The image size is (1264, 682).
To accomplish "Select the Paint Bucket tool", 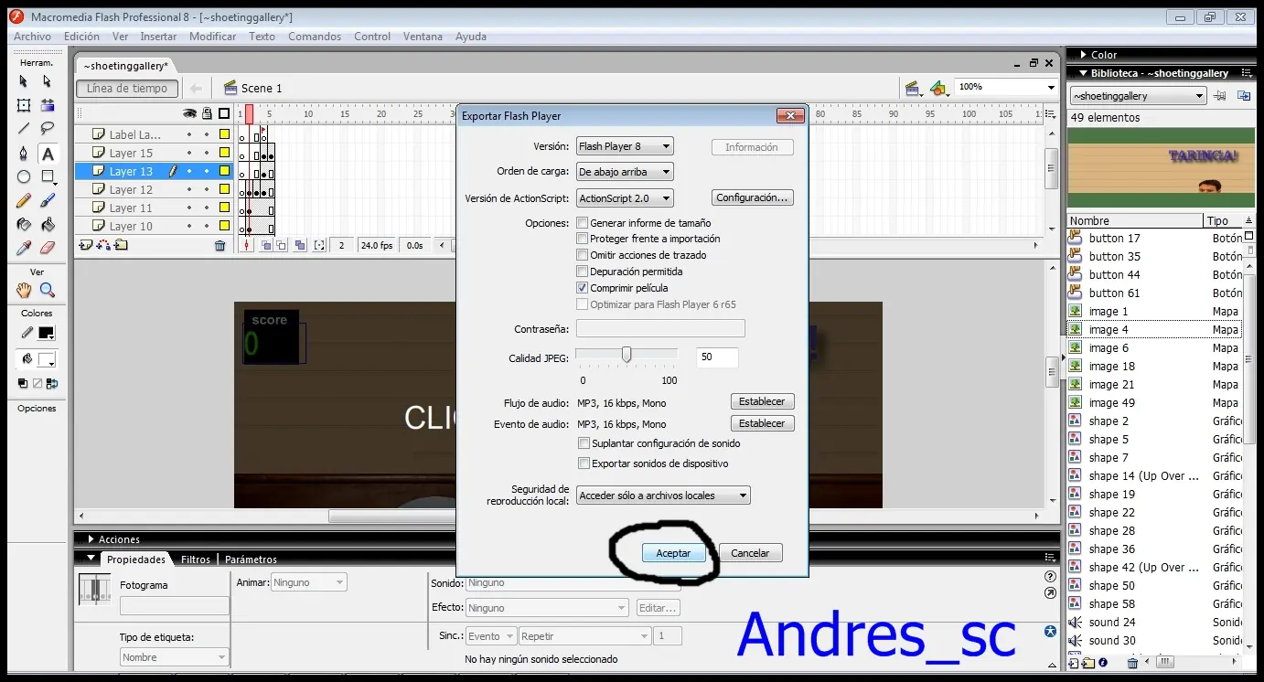I will coord(48,224).
